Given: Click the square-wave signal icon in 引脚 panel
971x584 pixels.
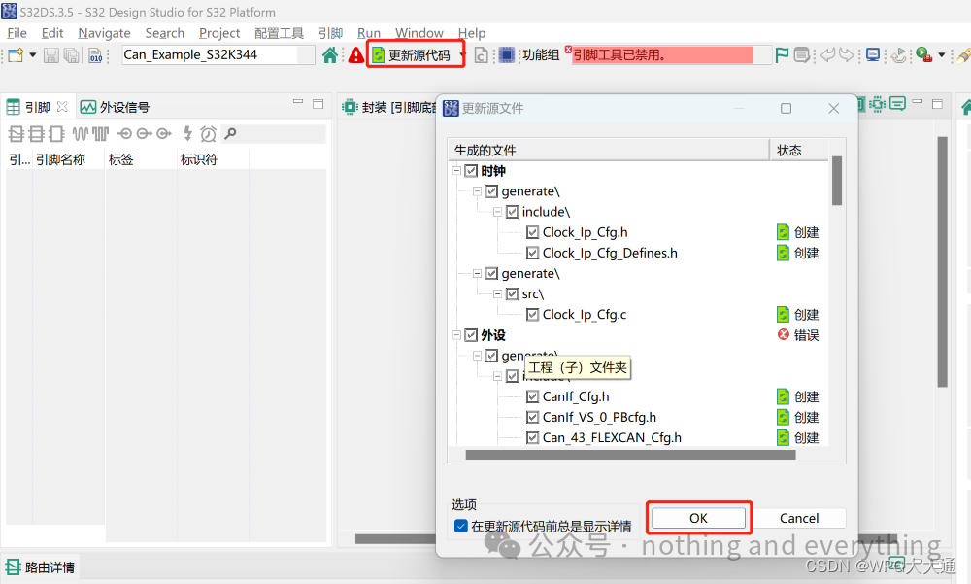Looking at the screenshot, I should tap(100, 133).
